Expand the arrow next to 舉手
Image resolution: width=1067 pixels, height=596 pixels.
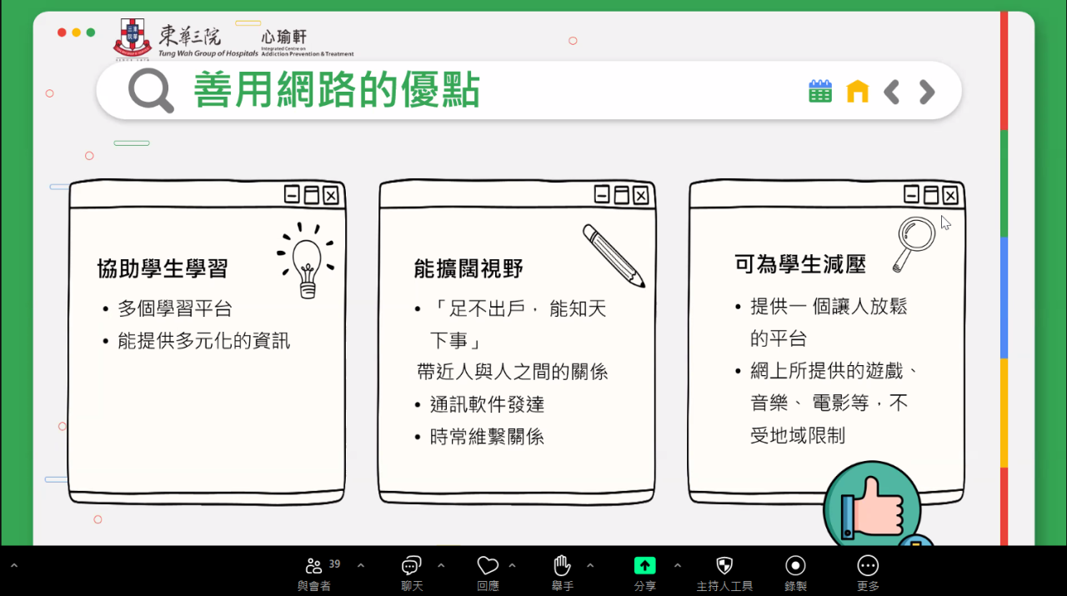(590, 566)
